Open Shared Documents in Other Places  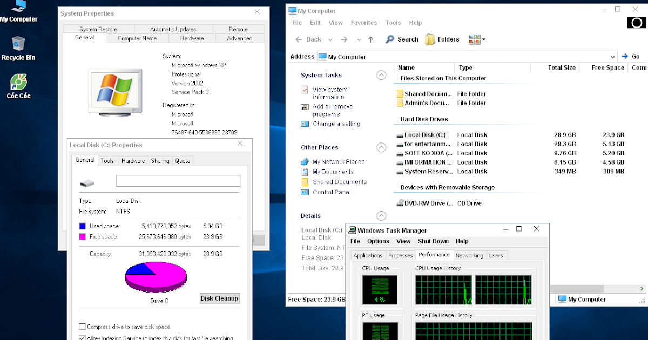pyautogui.click(x=340, y=182)
